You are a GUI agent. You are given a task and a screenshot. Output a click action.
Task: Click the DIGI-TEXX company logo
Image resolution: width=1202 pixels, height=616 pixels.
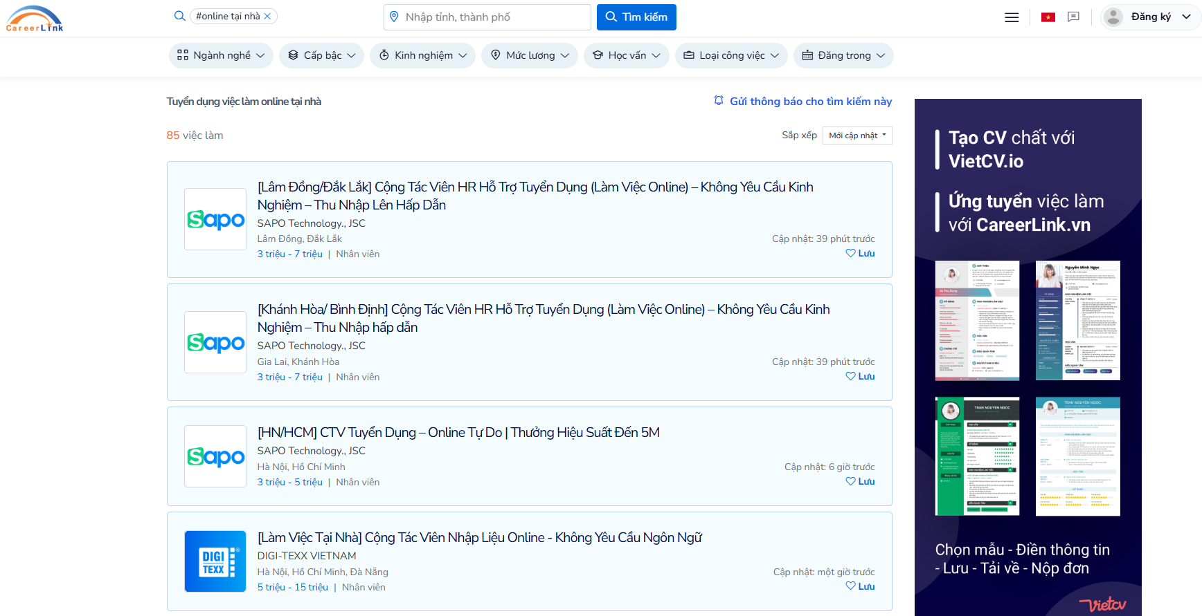click(215, 561)
